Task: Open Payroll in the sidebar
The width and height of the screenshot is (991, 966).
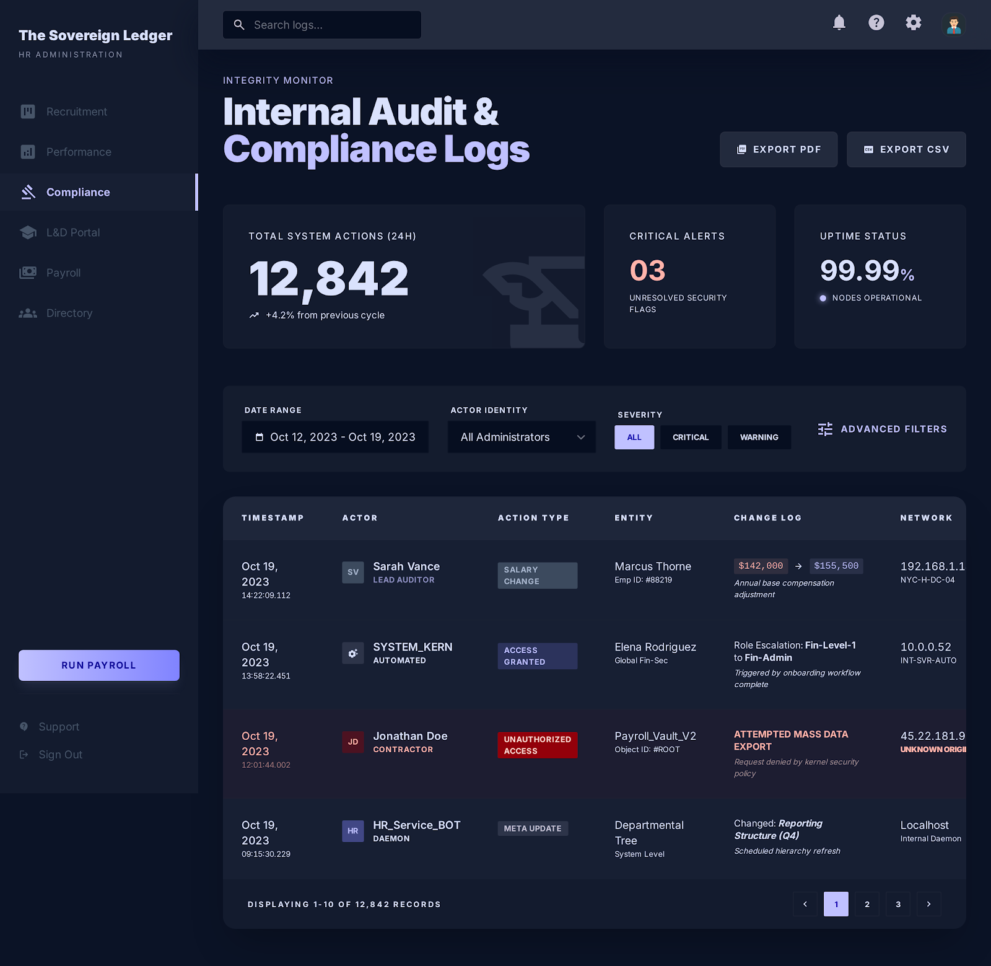Action: pos(99,273)
